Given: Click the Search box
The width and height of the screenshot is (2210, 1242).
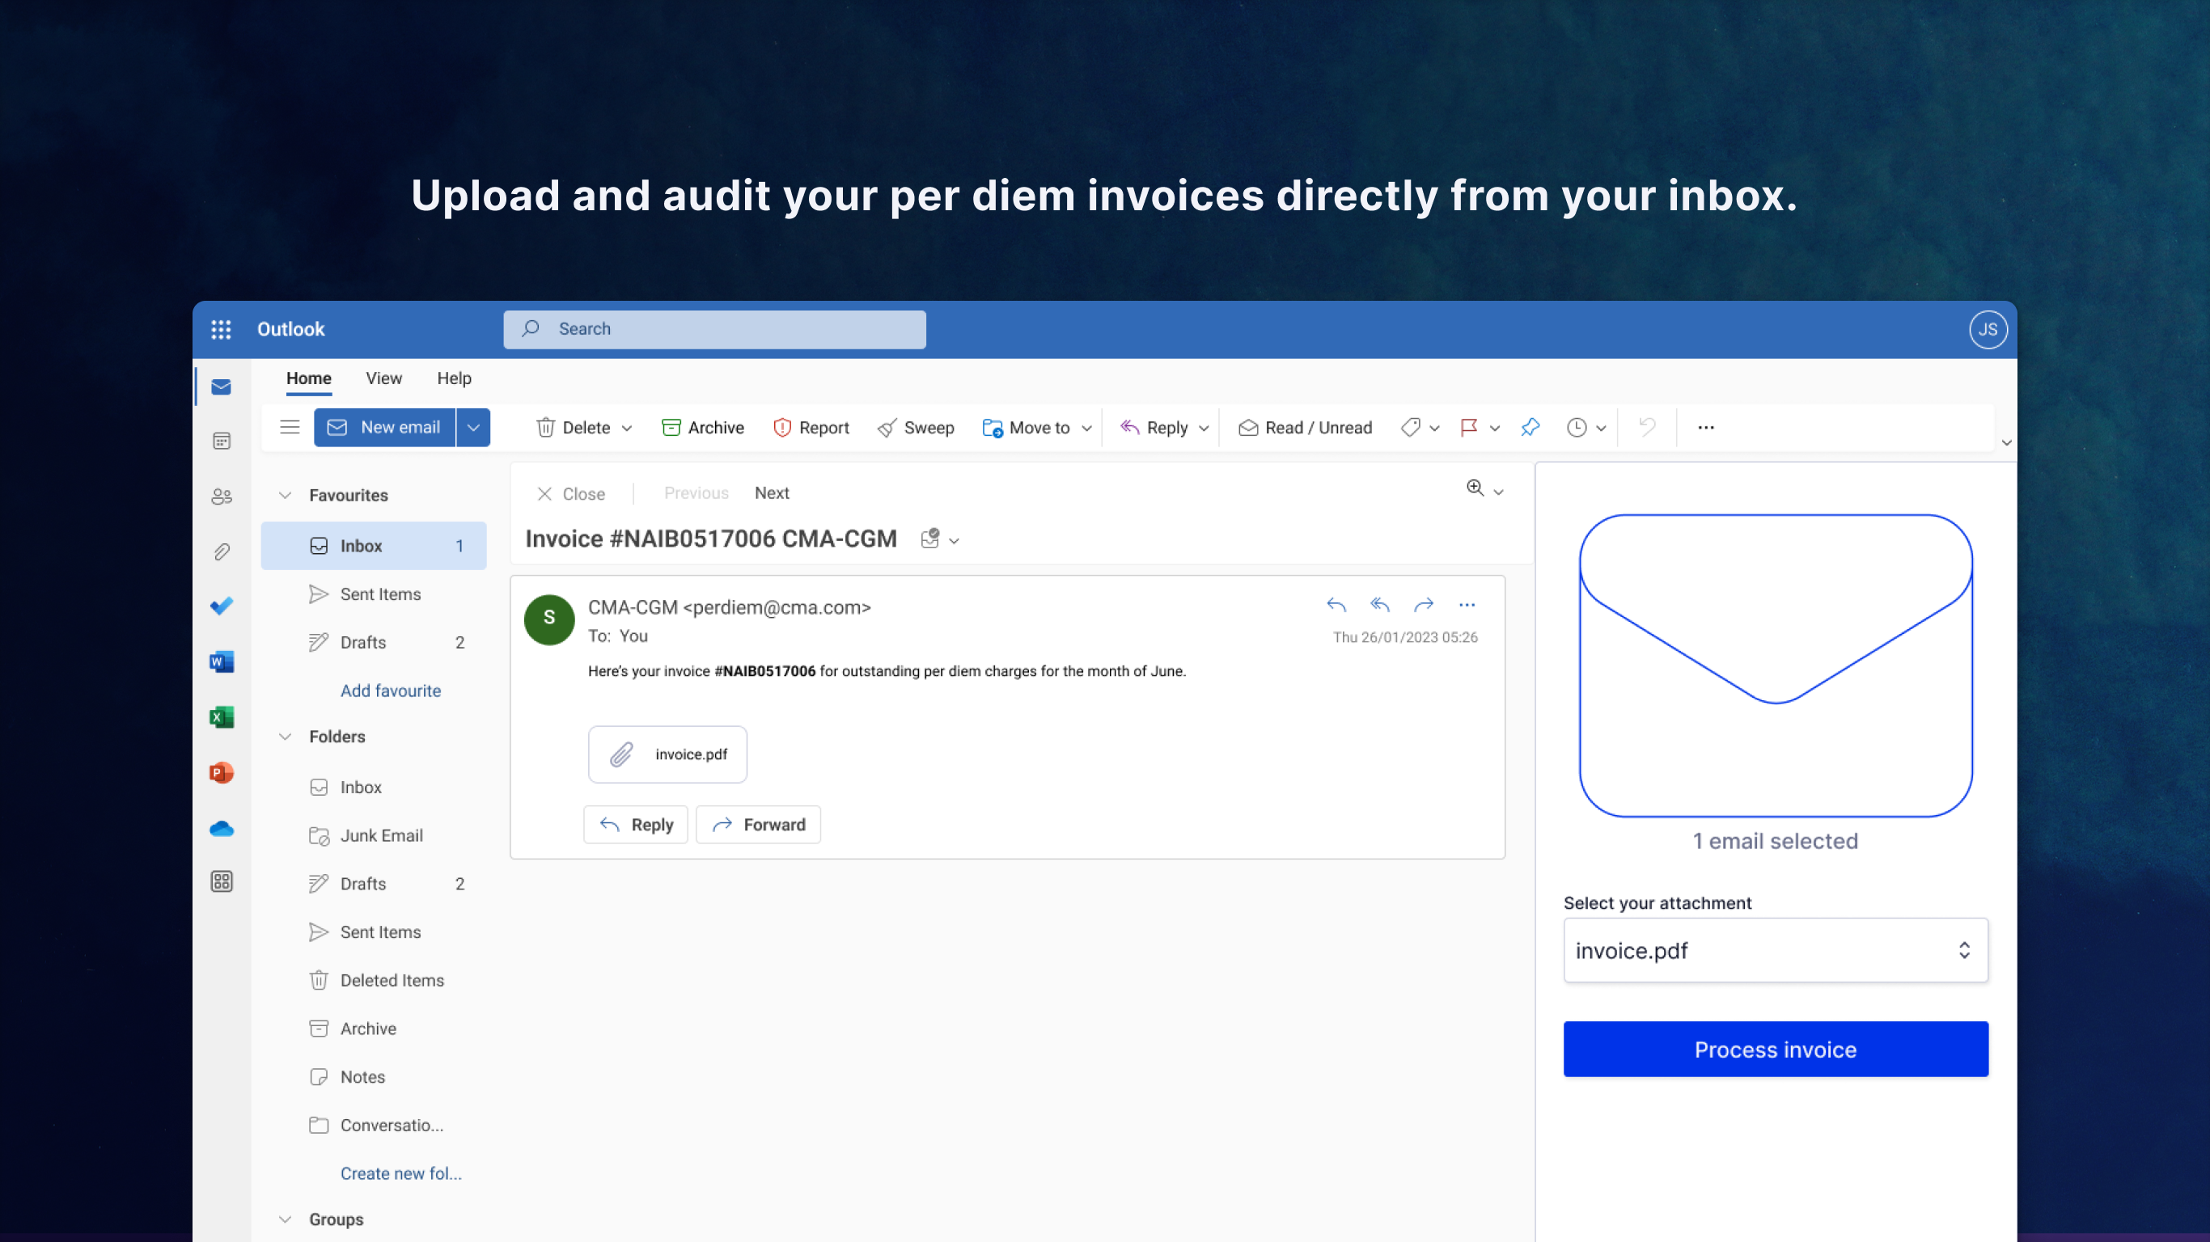Looking at the screenshot, I should pyautogui.click(x=714, y=329).
